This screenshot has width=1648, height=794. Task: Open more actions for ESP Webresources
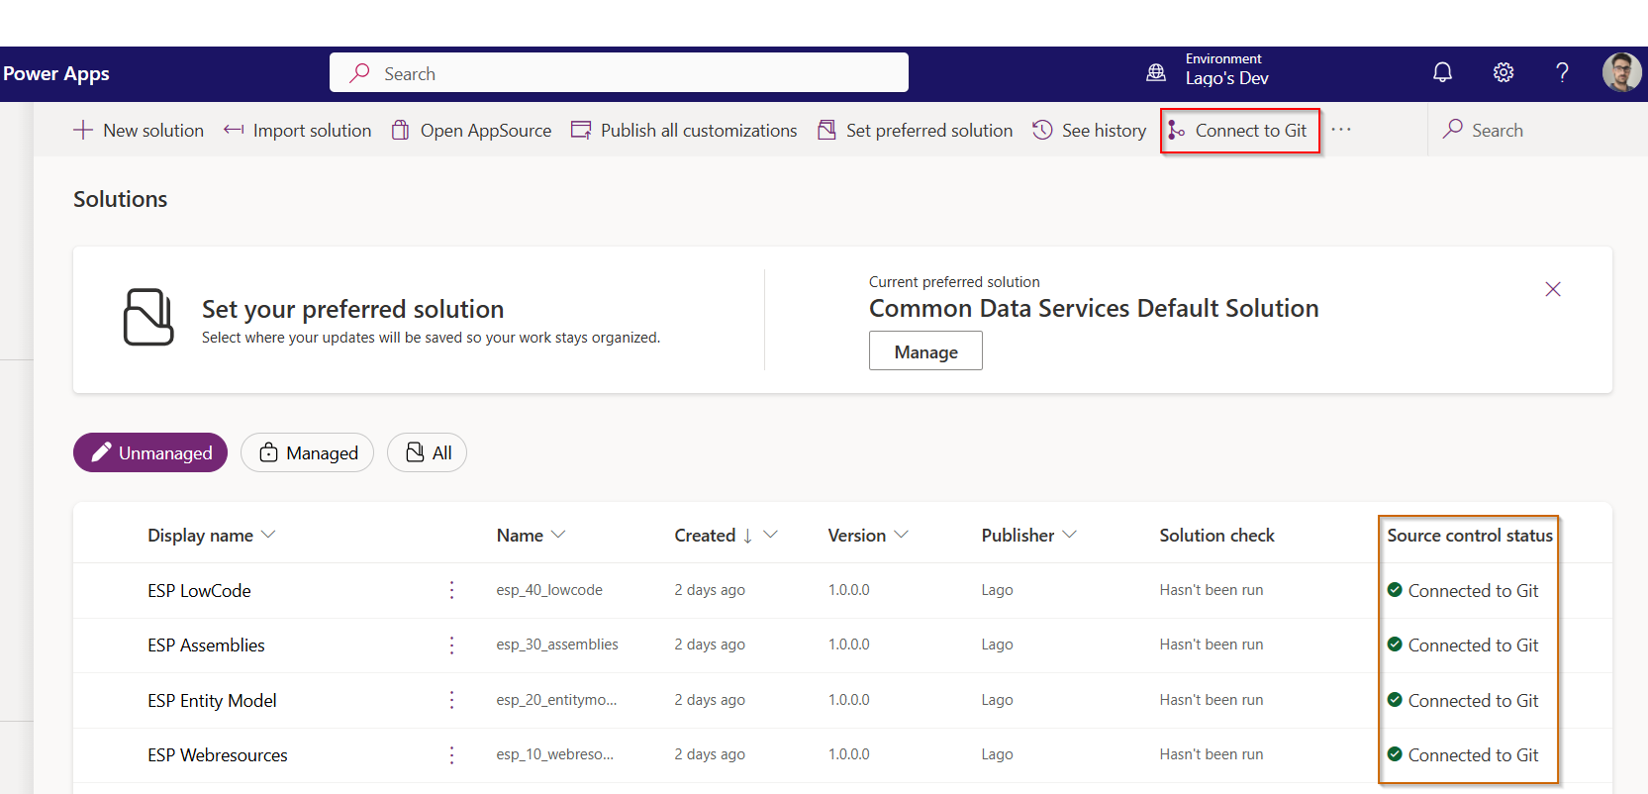[451, 754]
